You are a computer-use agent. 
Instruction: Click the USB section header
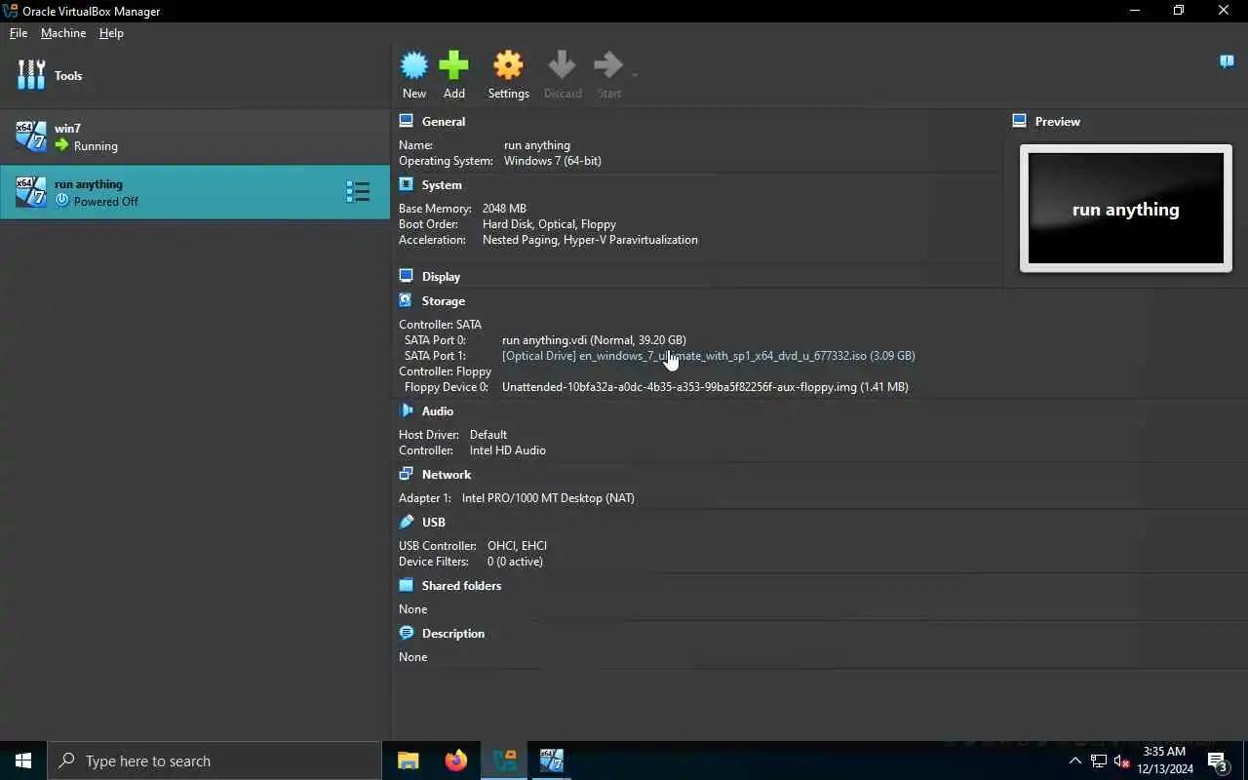(x=434, y=523)
